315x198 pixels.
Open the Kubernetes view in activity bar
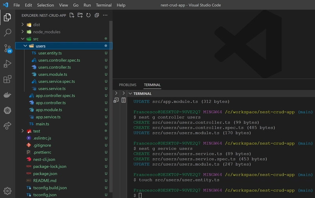point(7,110)
